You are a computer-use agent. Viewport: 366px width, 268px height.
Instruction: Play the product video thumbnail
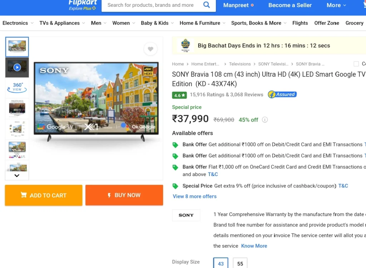[x=17, y=67]
